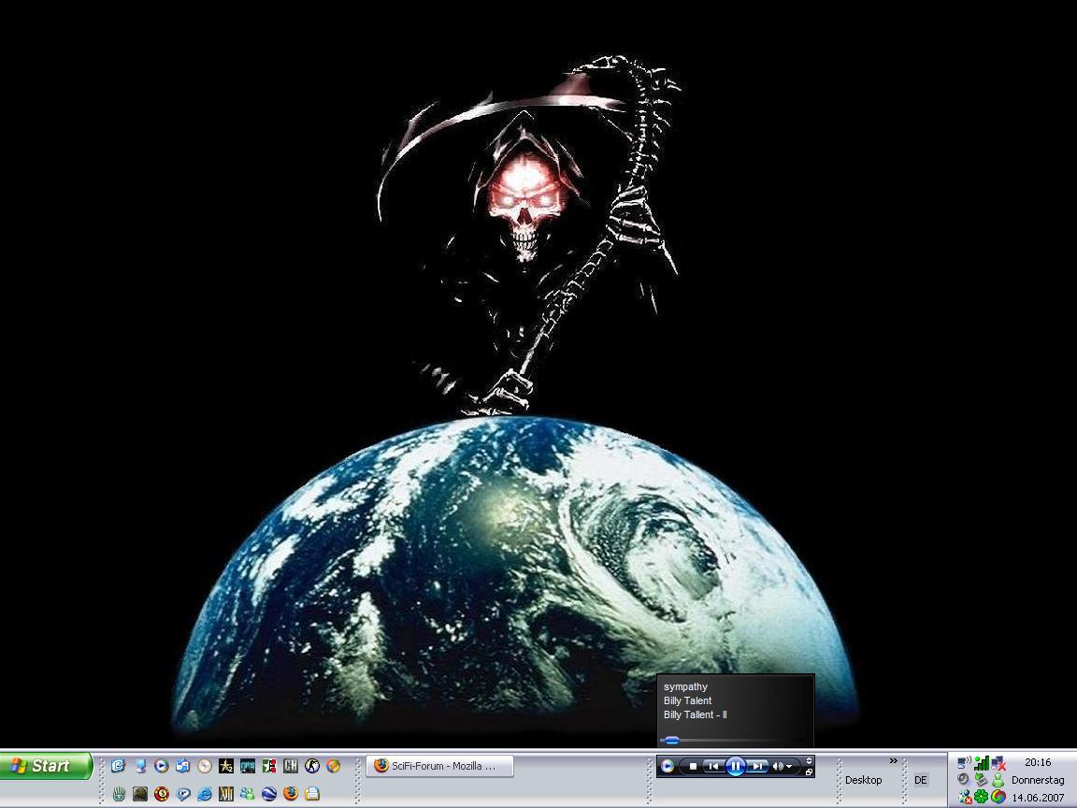Open the green signal bars tray icon
The width and height of the screenshot is (1077, 808).
point(981,763)
